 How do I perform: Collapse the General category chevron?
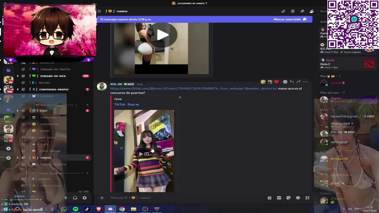(x=76, y=105)
